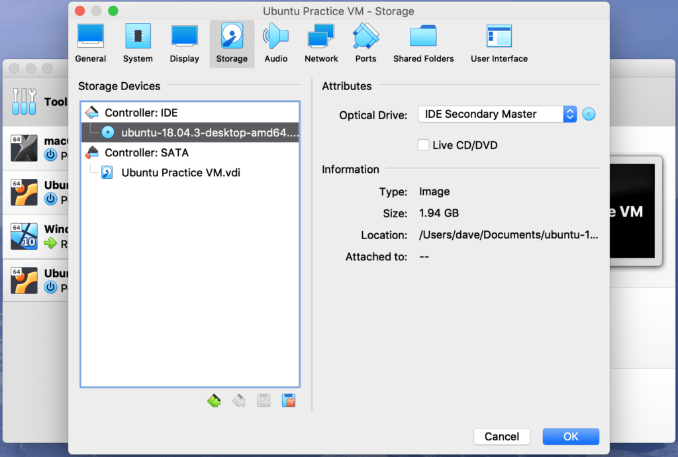Select Ubuntu Practice VM.vdi disk
Image resolution: width=678 pixels, height=457 pixels.
click(190, 172)
